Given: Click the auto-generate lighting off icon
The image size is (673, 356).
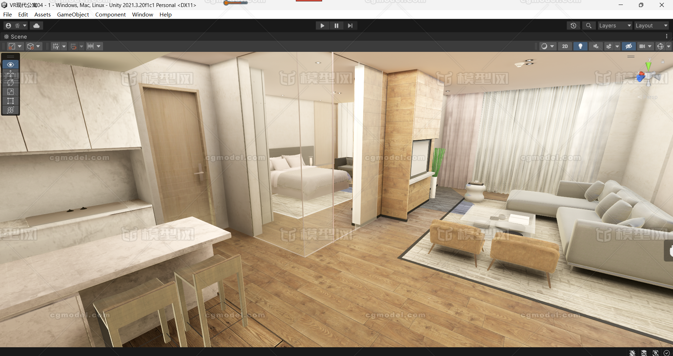Looking at the screenshot, I should click(655, 352).
